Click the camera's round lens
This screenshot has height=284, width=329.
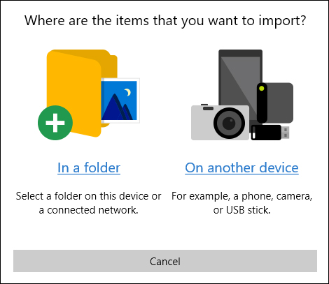[x=230, y=123]
